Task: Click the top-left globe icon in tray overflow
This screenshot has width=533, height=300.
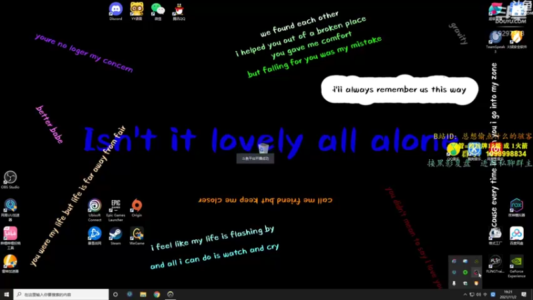Action: [x=454, y=261]
